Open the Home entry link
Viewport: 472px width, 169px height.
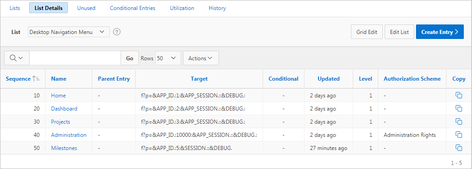coord(58,96)
